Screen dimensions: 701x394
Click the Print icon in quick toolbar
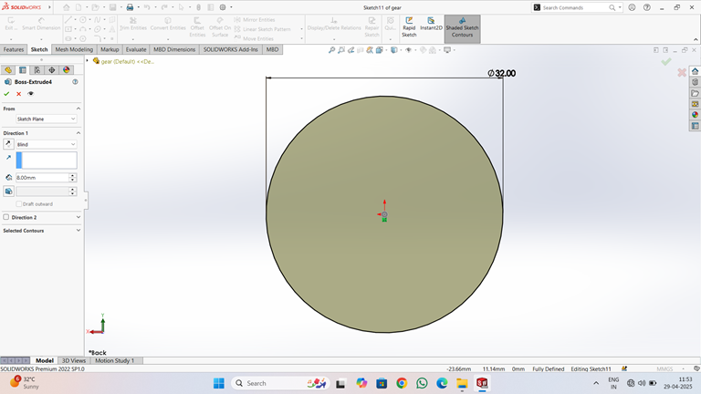click(130, 7)
